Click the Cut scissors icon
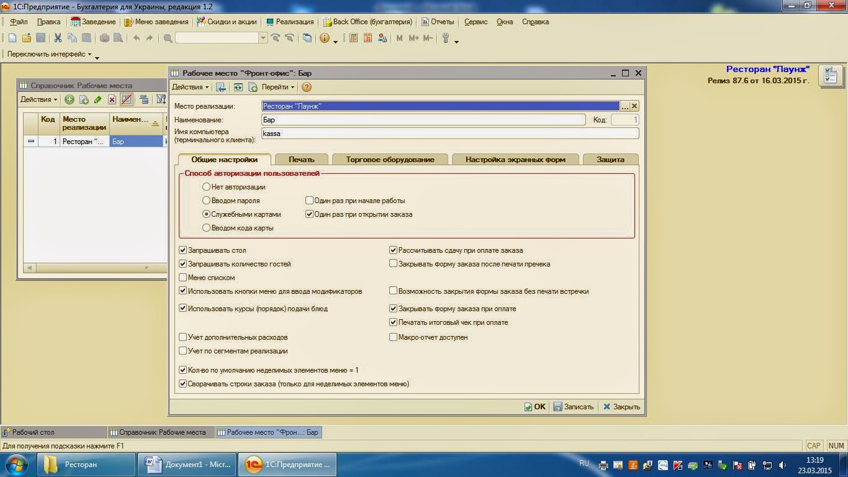The width and height of the screenshot is (848, 477). (58, 38)
